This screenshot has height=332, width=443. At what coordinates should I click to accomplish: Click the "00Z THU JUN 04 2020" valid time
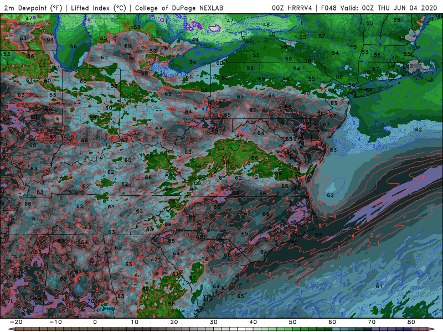(399, 8)
